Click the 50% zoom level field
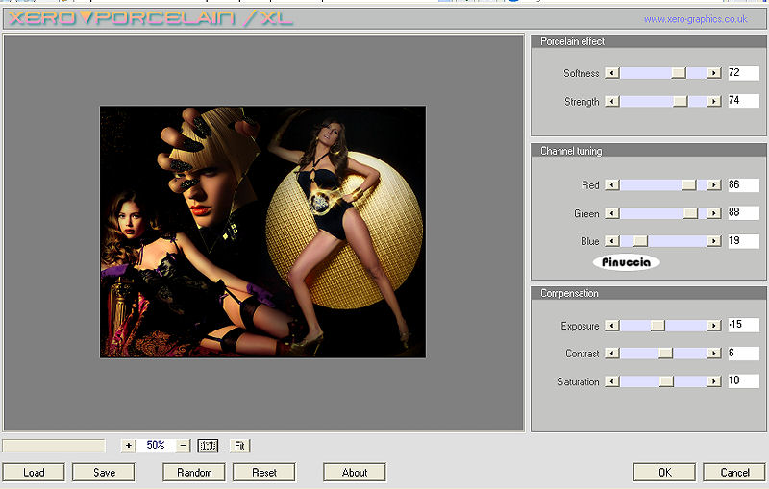Screen dimensions: 769x489 tap(156, 446)
